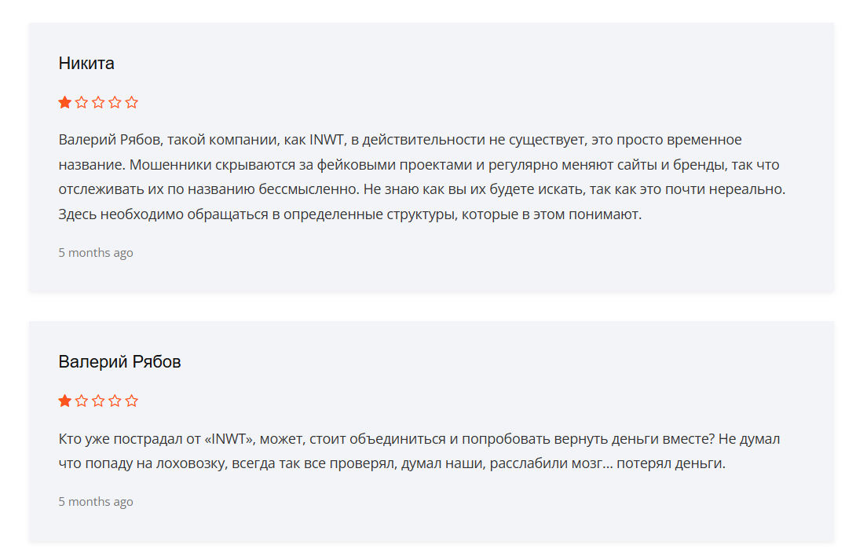The width and height of the screenshot is (856, 560).
Task: Click the "5 months ago" timestamp on Валерий's review
Action: point(96,502)
